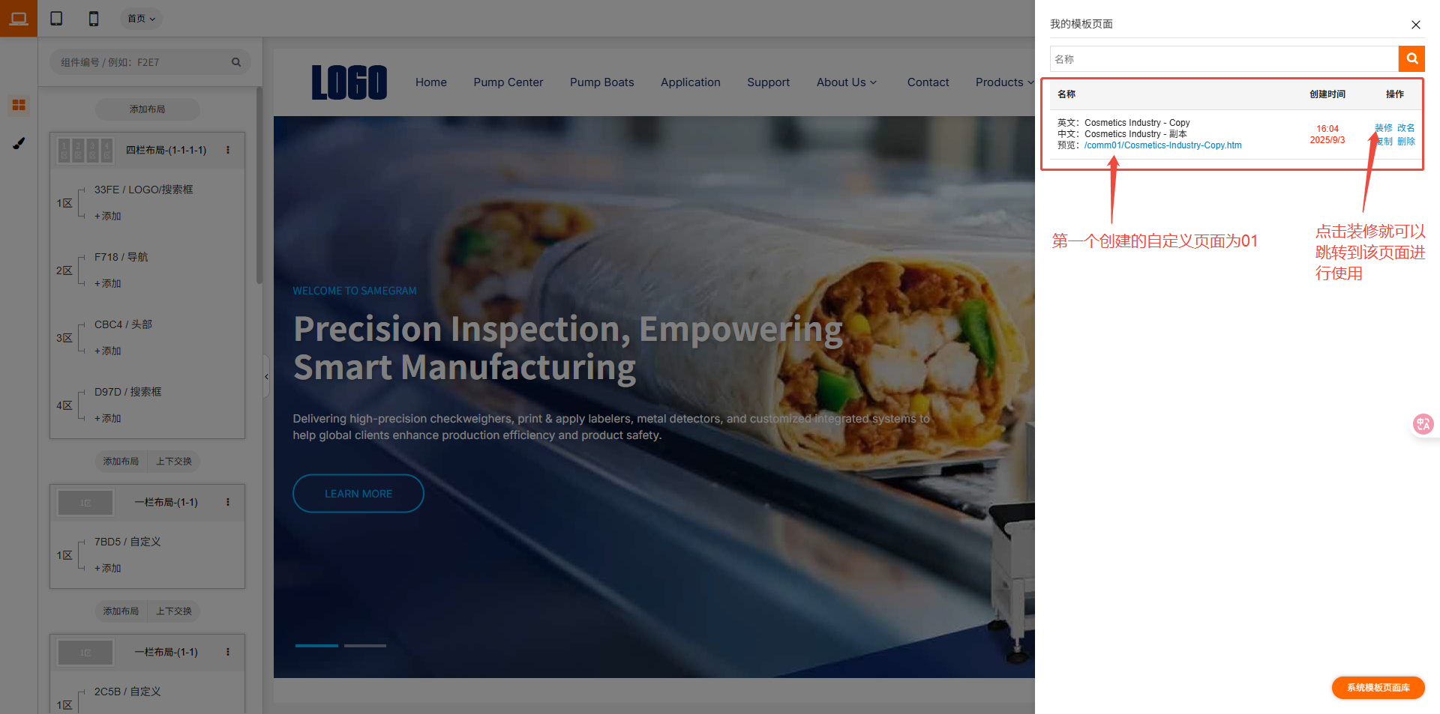Open the layout grid sidebar icon
The width and height of the screenshot is (1440, 714).
[x=19, y=105]
